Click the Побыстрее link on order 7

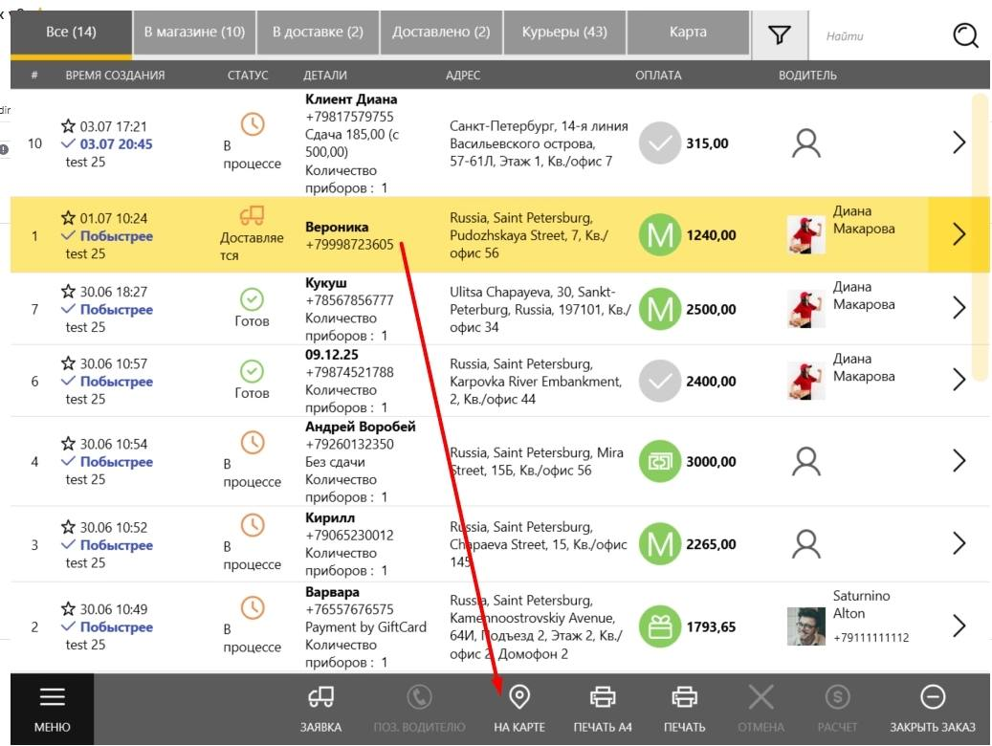(117, 310)
